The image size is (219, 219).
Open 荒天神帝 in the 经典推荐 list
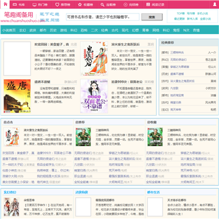(176, 109)
